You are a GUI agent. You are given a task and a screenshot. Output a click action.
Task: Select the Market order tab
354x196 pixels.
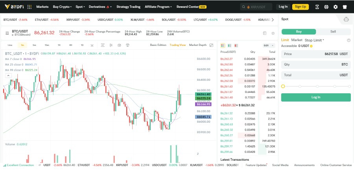pyautogui.click(x=297, y=40)
